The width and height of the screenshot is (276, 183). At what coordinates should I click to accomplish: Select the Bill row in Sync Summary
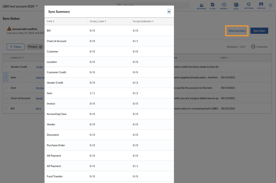[109, 31]
